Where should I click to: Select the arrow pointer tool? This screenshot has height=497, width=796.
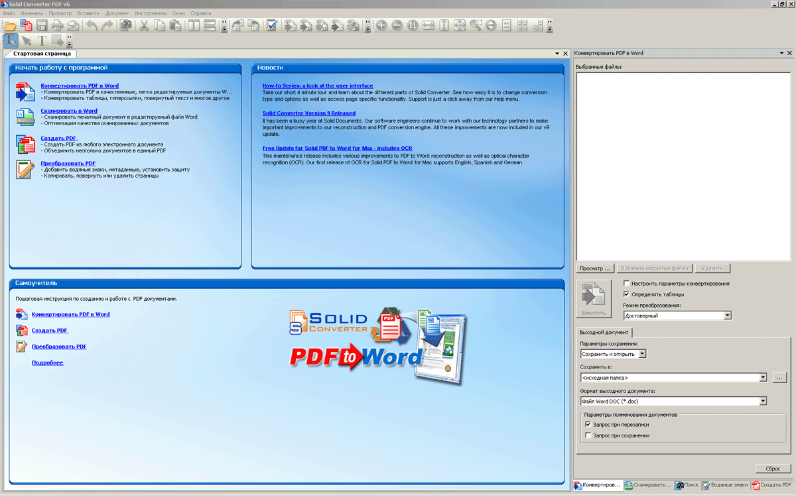coord(27,41)
